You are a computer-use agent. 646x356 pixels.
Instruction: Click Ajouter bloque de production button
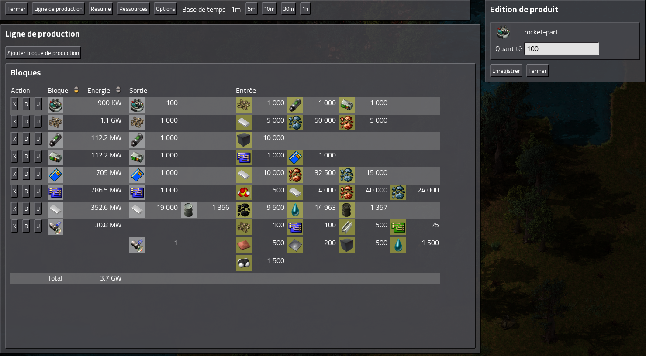tap(43, 53)
